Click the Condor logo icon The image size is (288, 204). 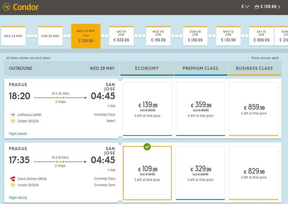point(6,7)
